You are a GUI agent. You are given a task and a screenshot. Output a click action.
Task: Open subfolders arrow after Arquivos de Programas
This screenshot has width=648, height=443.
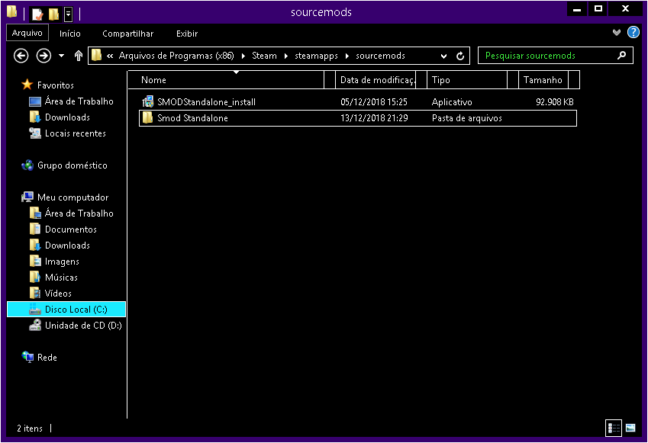243,56
